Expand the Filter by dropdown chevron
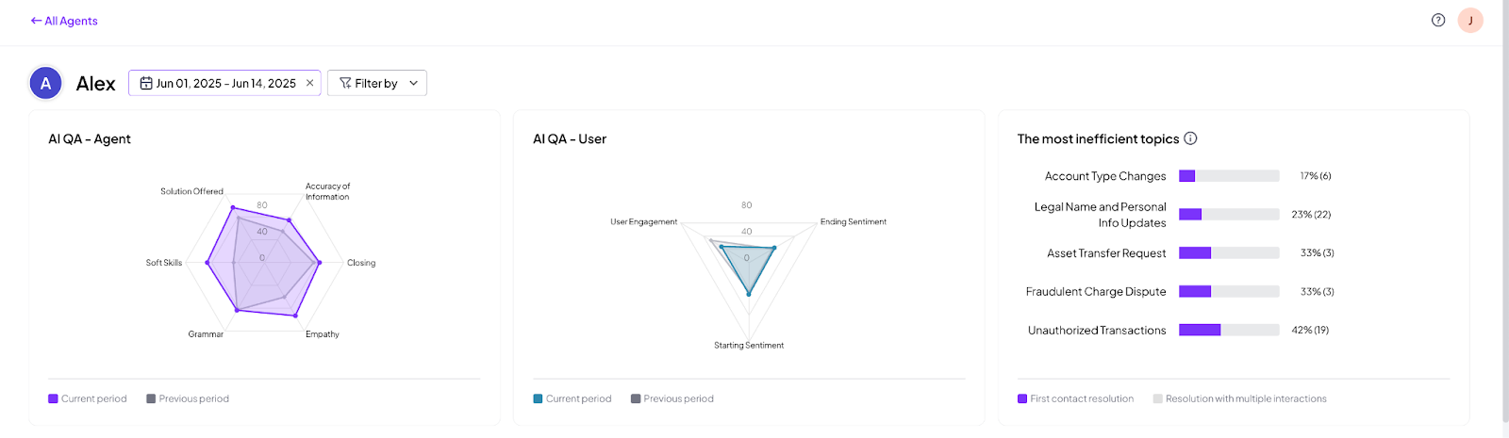Screen dimensions: 1509x438 pyautogui.click(x=413, y=83)
